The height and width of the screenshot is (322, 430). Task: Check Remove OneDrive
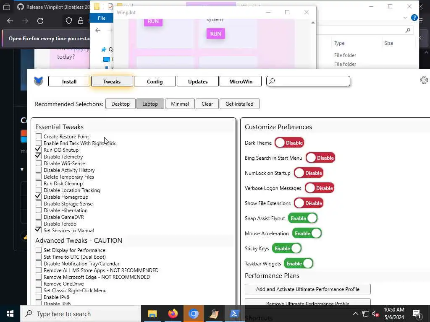pos(39,284)
